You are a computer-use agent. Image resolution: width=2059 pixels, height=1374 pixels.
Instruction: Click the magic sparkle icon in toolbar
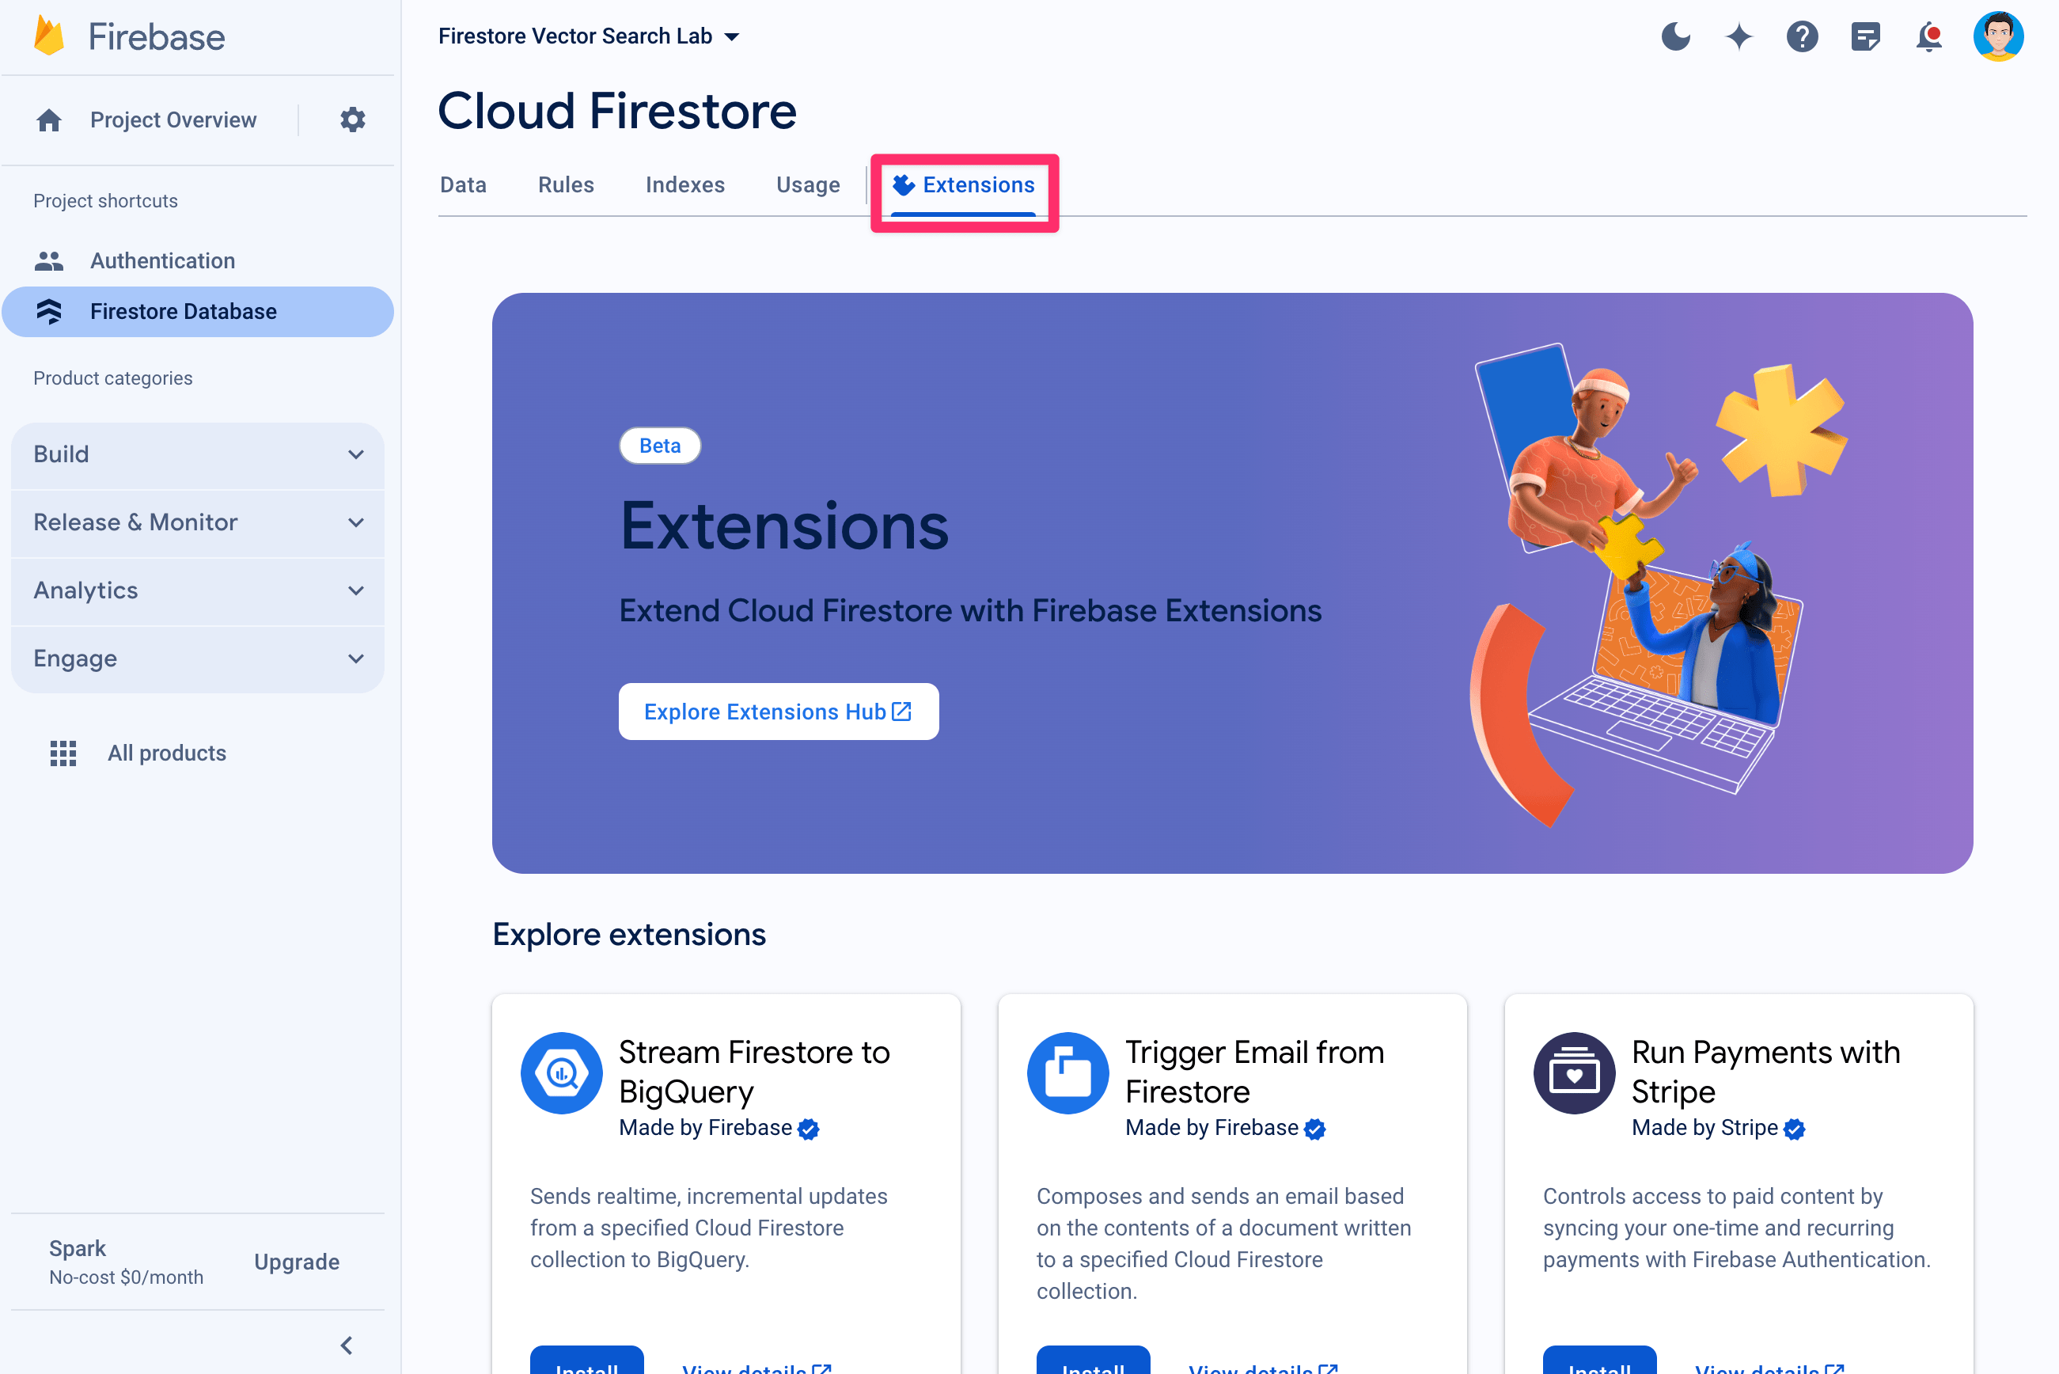tap(1742, 34)
